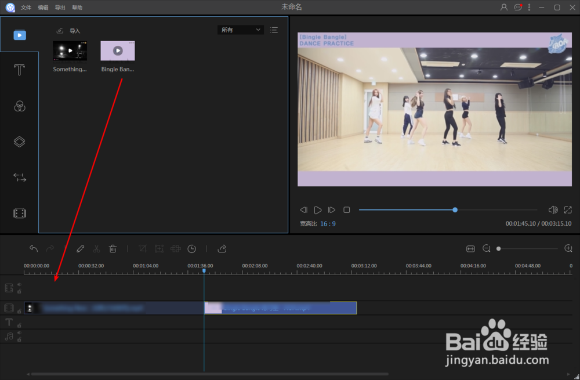Click the 00:02:08.00 ruler mark
The width and height of the screenshot is (580, 380).
[x=255, y=266]
